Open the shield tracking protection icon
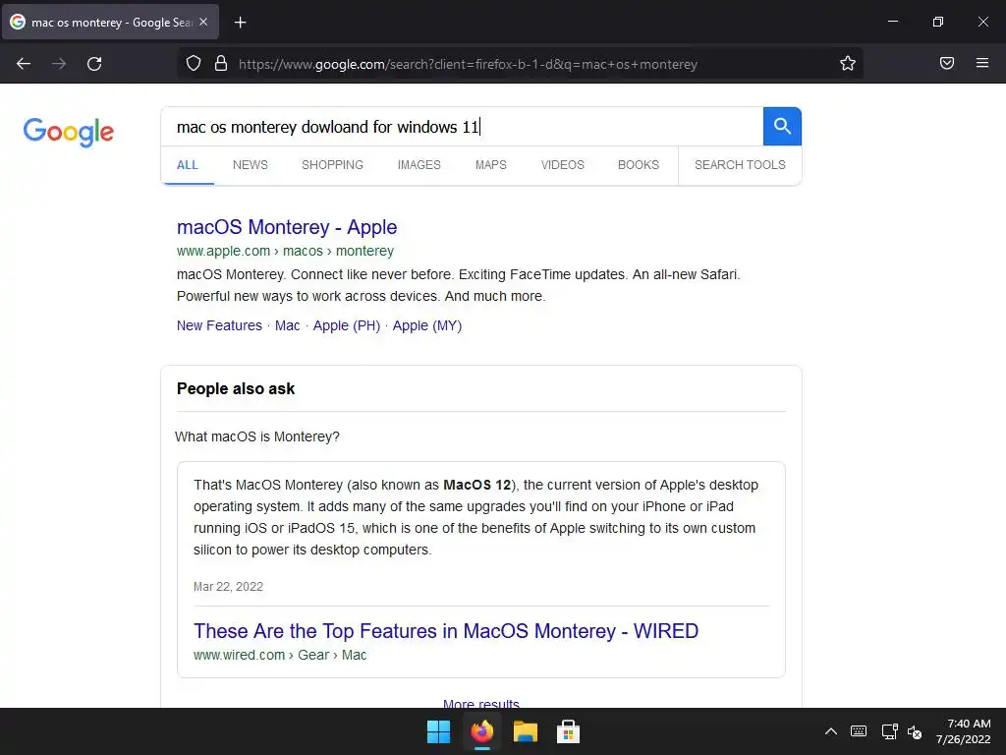The height and width of the screenshot is (755, 1006). point(194,64)
